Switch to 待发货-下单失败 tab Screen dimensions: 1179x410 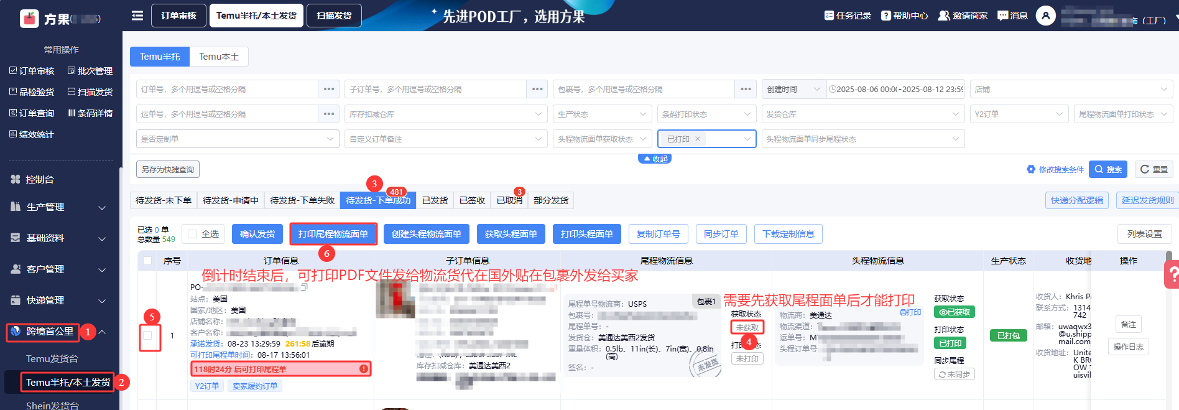[302, 200]
